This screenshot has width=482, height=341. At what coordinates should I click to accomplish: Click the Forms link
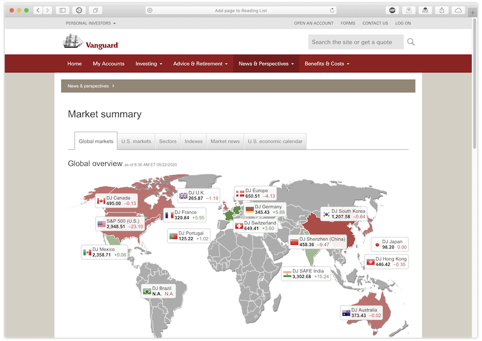347,23
